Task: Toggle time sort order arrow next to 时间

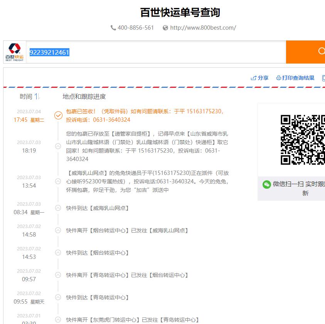Action: click(x=37, y=96)
